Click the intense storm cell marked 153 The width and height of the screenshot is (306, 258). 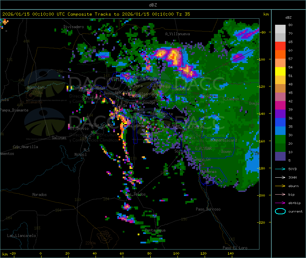click(x=174, y=56)
